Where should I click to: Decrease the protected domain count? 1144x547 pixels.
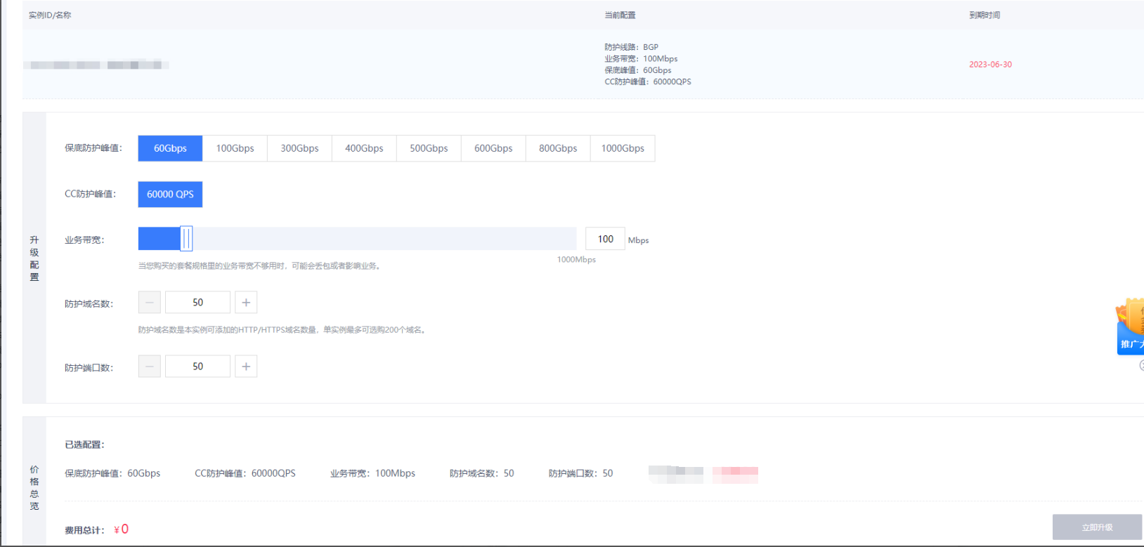pos(150,303)
